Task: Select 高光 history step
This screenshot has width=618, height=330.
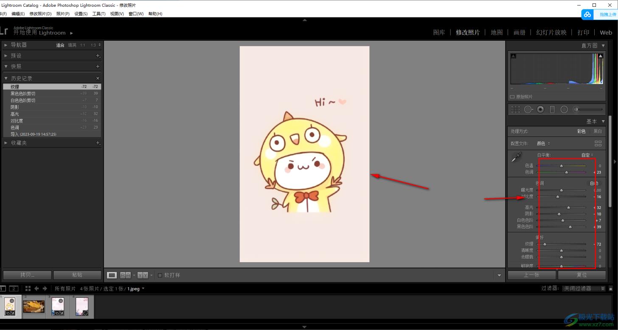Action: click(52, 114)
